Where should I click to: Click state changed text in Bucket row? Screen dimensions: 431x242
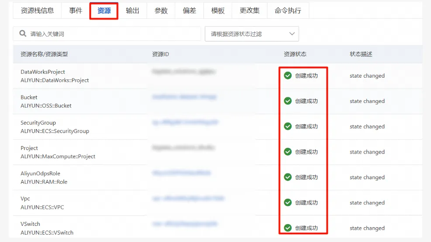pyautogui.click(x=367, y=101)
